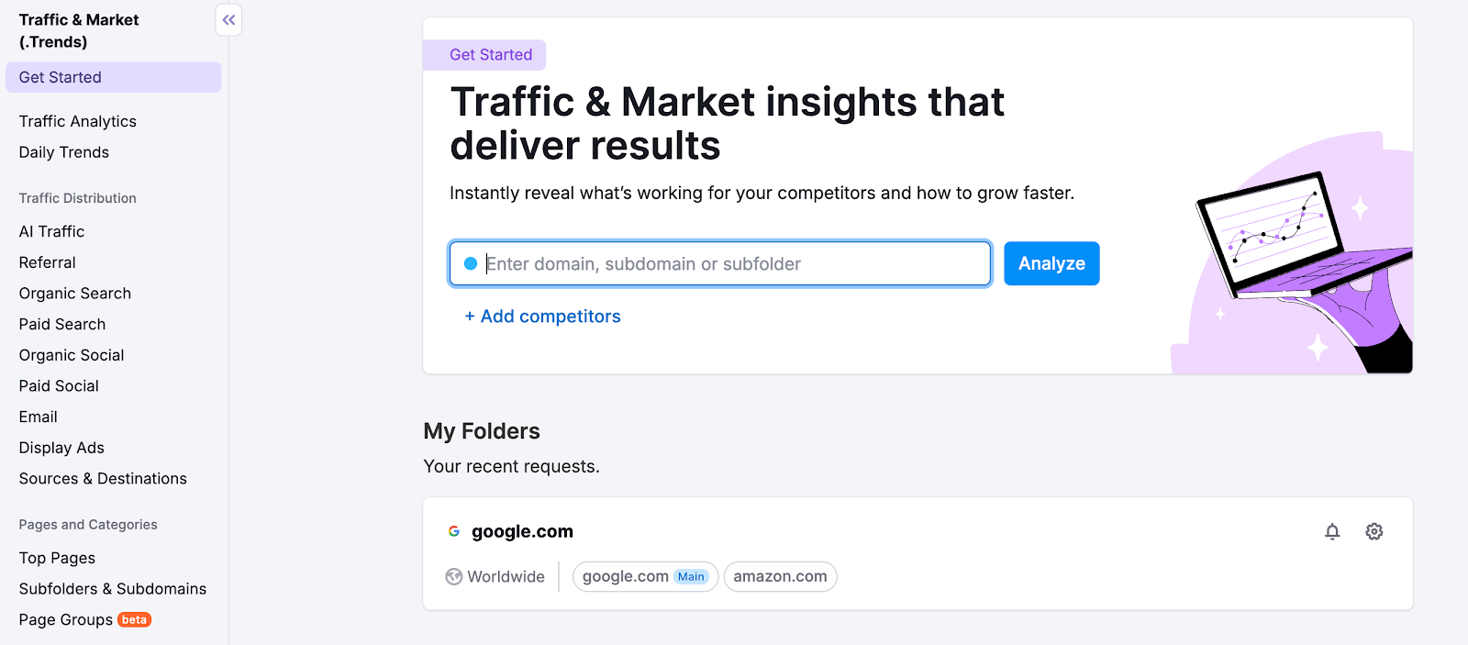
Task: Toggle the blue dot indicator in the domain field
Action: 471,263
